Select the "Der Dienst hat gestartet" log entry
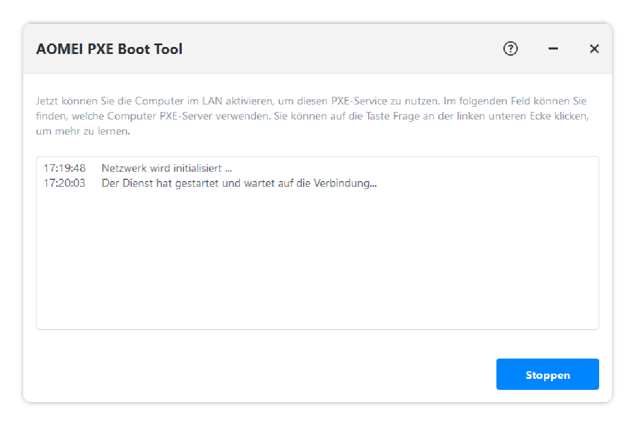The width and height of the screenshot is (634, 427). pos(239,184)
